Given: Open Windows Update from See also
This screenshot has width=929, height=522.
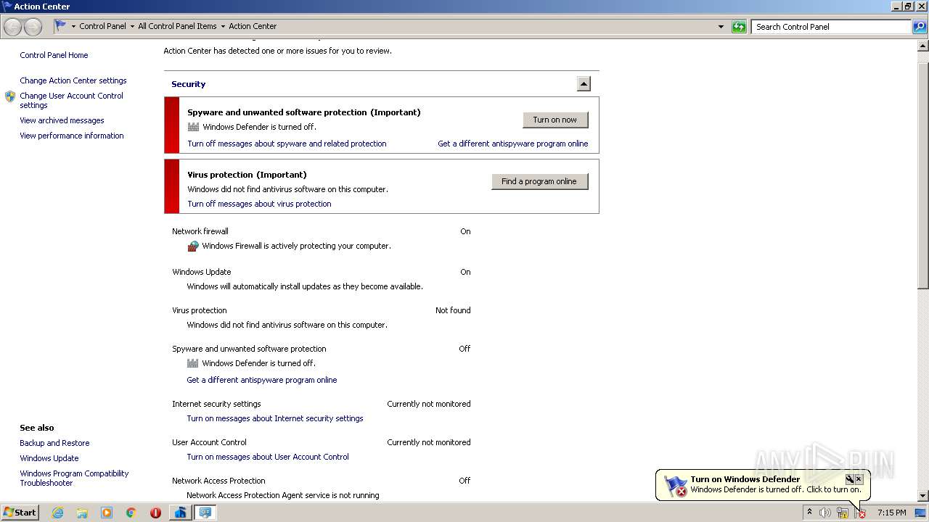Looking at the screenshot, I should click(x=49, y=458).
